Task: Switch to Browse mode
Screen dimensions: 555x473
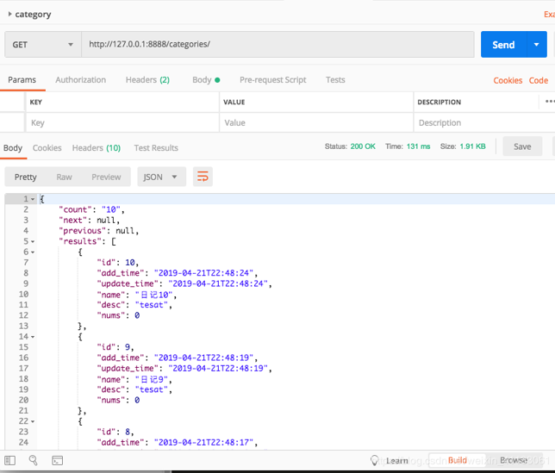Action: click(514, 460)
